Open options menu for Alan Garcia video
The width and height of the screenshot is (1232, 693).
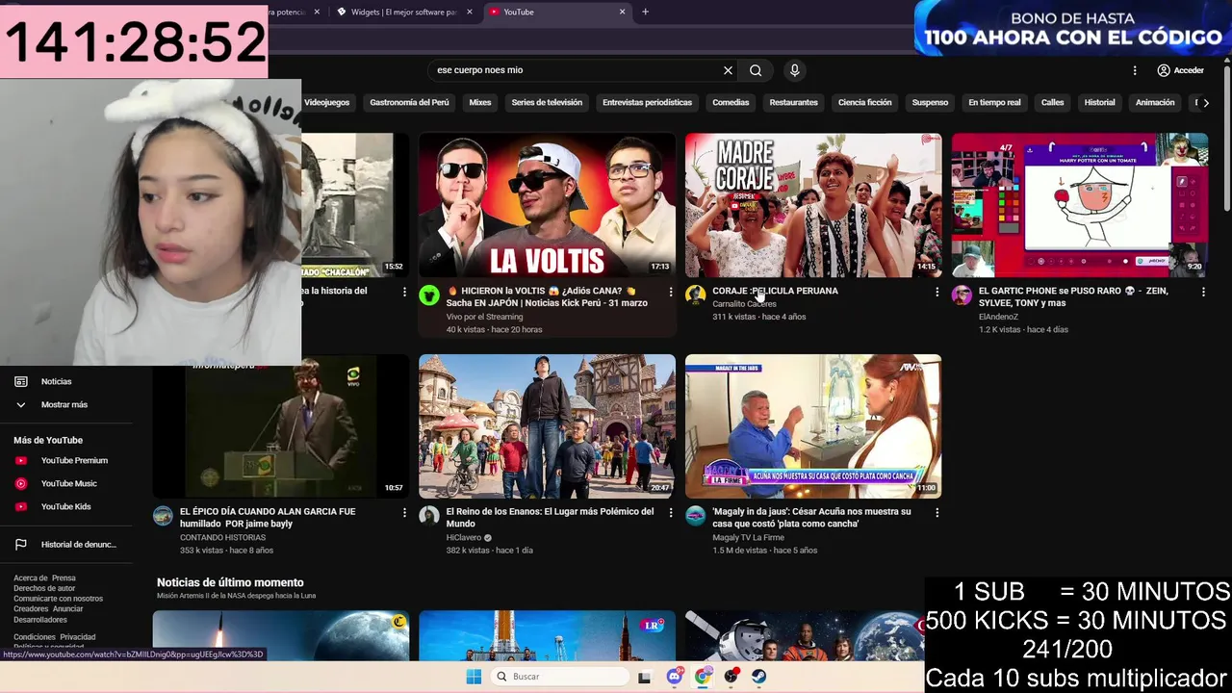pyautogui.click(x=404, y=513)
